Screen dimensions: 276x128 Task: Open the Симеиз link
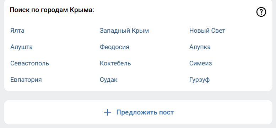pyautogui.click(x=200, y=63)
